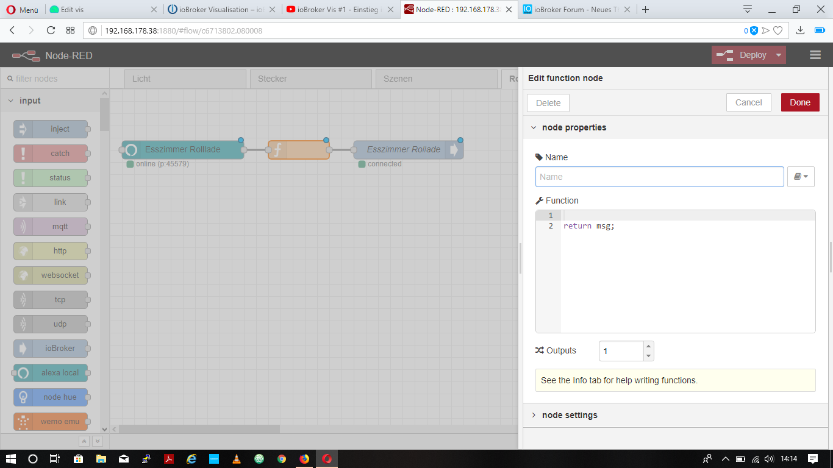Open Opera speed dial grid icon
Viewport: 833px width, 468px height.
[71, 30]
